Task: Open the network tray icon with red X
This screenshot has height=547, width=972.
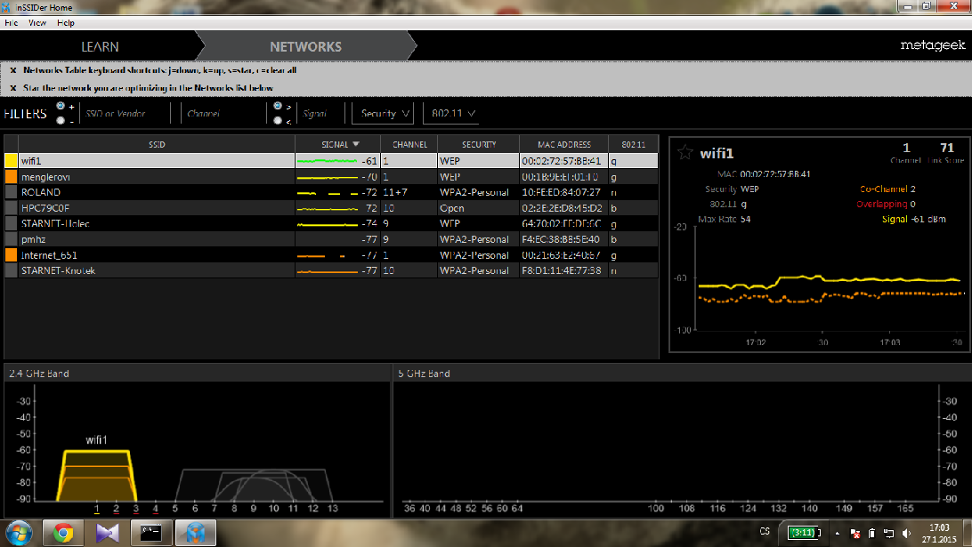Action: click(x=855, y=533)
